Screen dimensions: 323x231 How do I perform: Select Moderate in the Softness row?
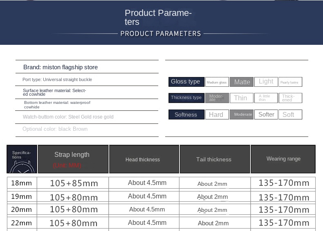pos(242,114)
